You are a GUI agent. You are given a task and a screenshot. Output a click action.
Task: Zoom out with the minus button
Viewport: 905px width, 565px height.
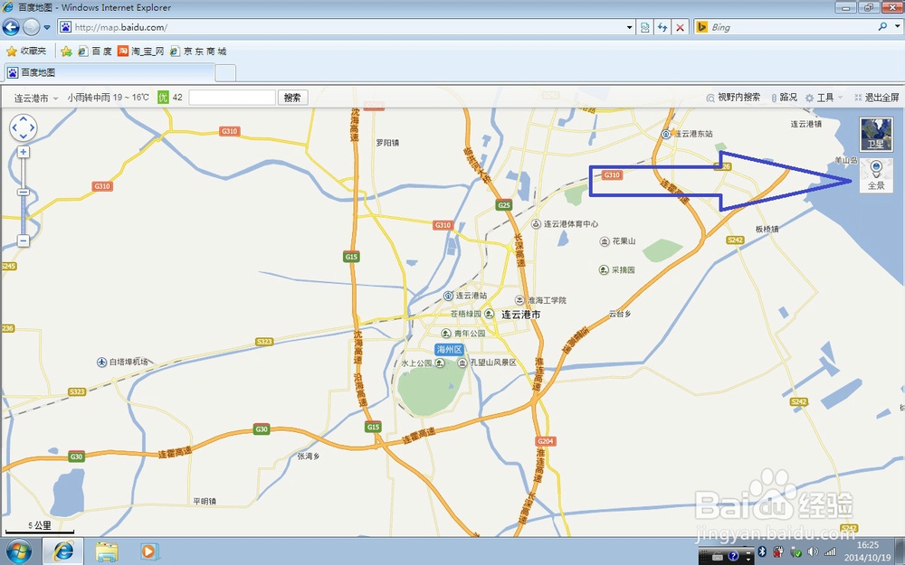pos(24,240)
